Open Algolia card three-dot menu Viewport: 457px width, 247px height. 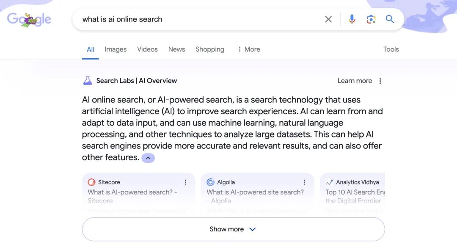(x=304, y=182)
